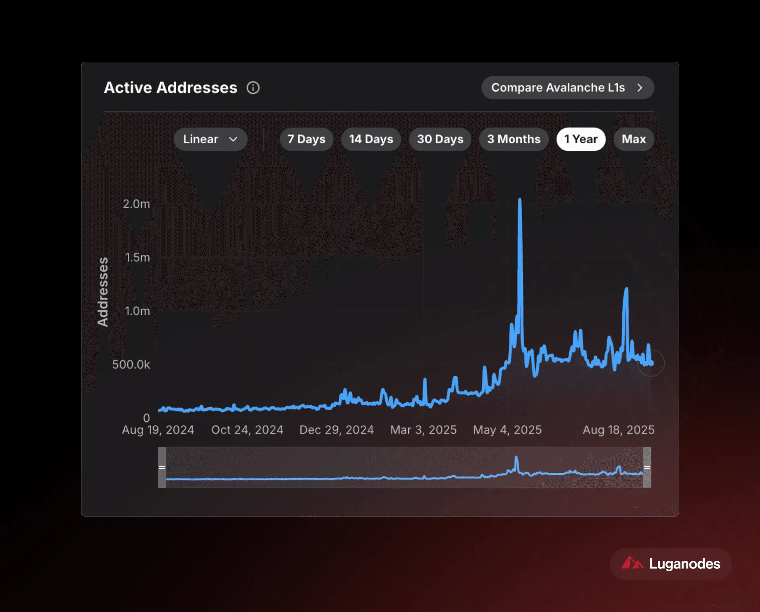Open the Linear scale dropdown
Image resolution: width=760 pixels, height=612 pixels.
[211, 139]
